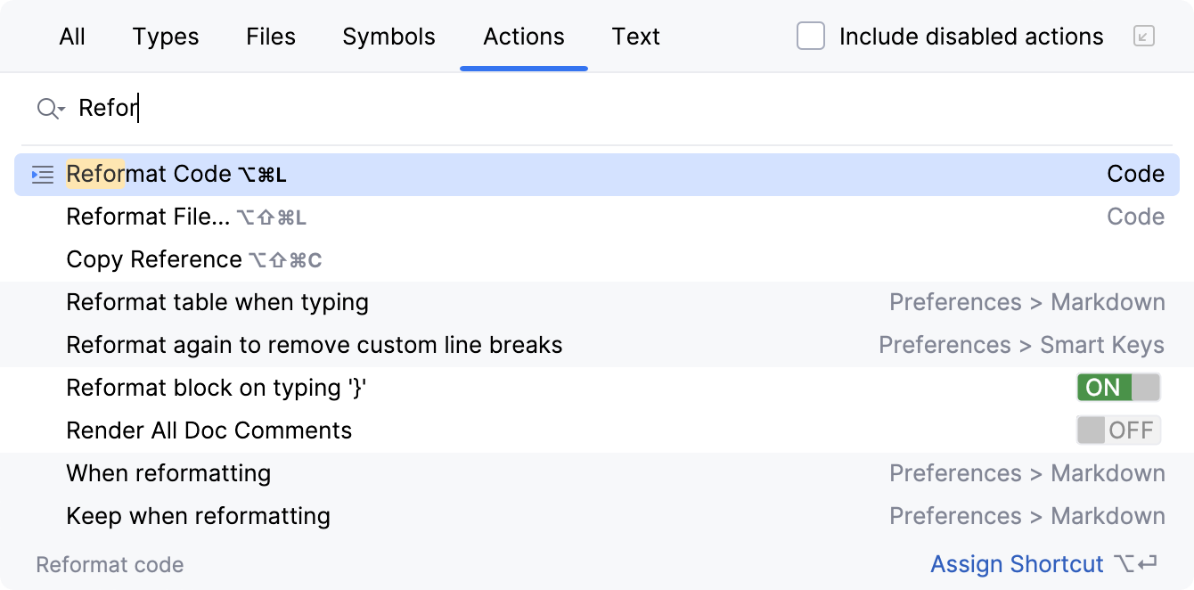
Task: Select the When reformatting entry
Action: (168, 473)
